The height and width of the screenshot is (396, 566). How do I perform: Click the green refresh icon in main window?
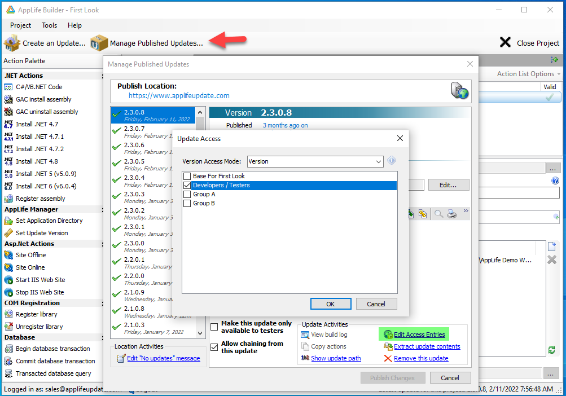click(551, 349)
